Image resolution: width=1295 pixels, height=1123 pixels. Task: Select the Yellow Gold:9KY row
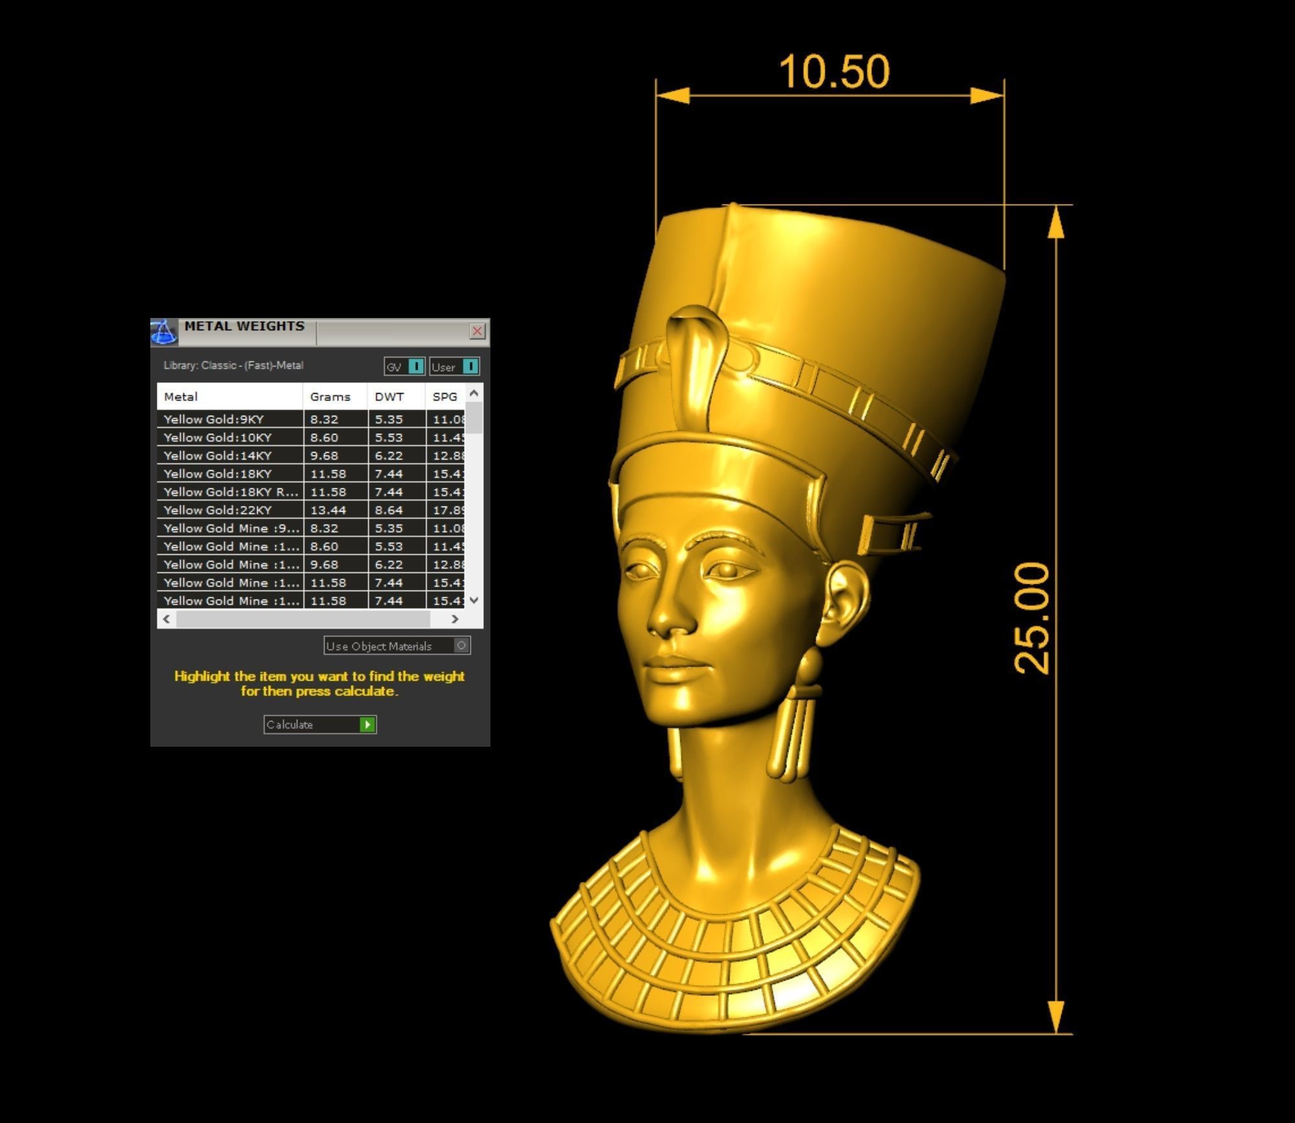[x=311, y=419]
